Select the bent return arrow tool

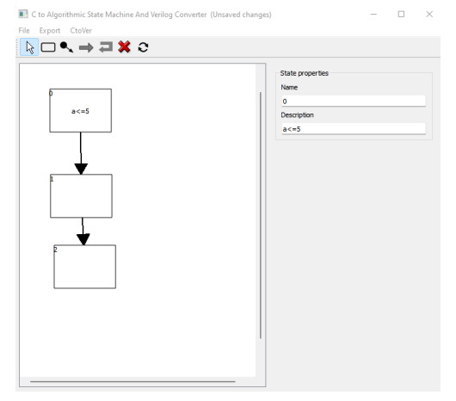point(106,47)
